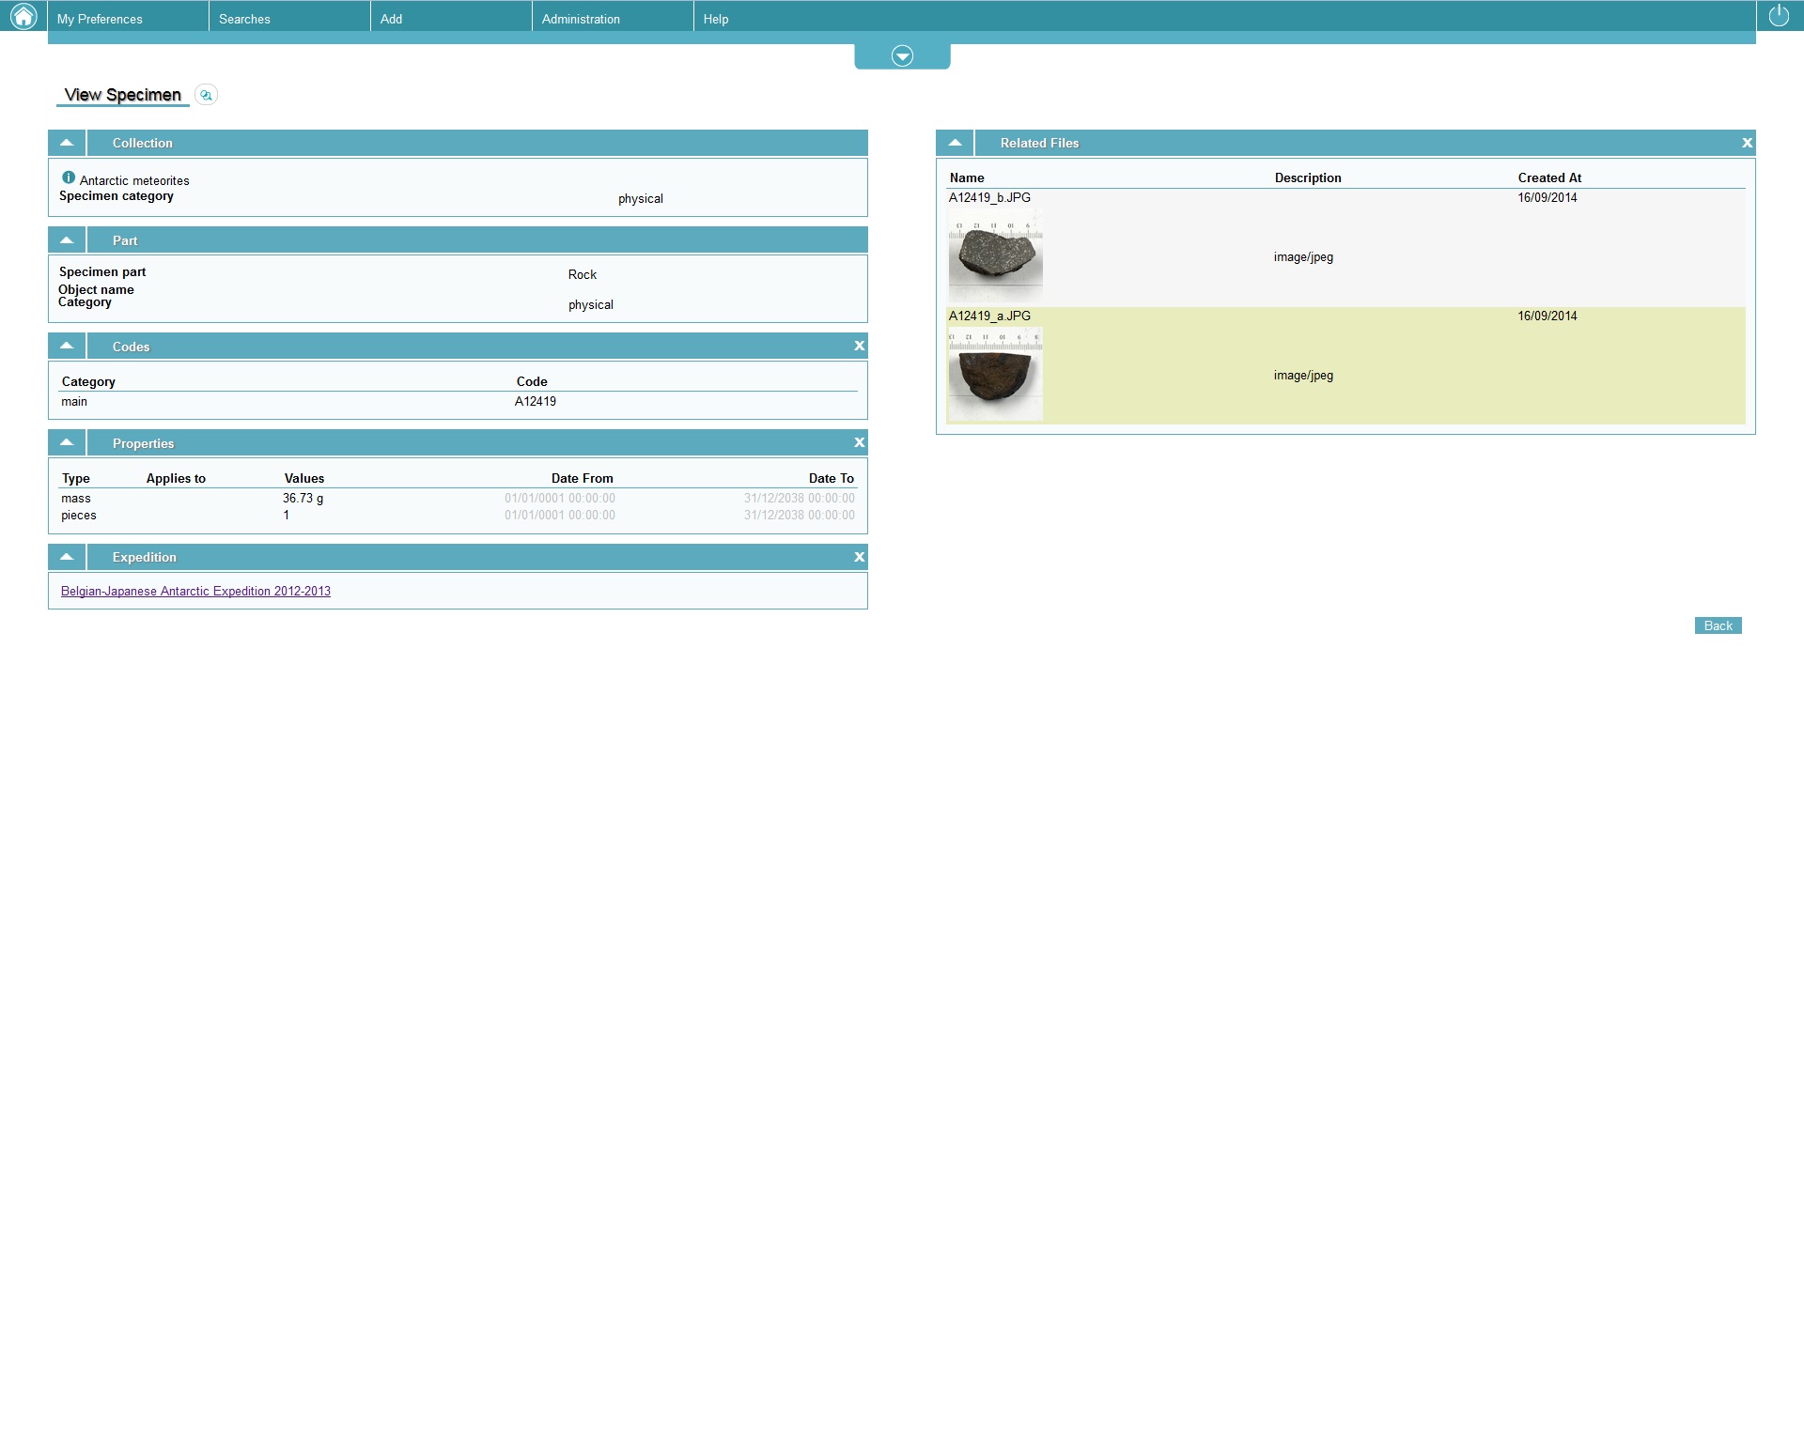Close the Properties panel with X

pyautogui.click(x=859, y=443)
